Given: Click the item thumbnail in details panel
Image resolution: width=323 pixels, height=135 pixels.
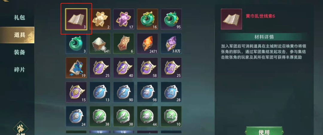Looking at the screenshot, I should pyautogui.click(x=231, y=19).
